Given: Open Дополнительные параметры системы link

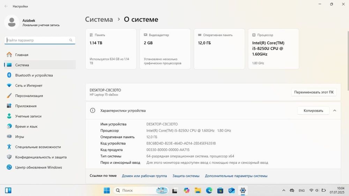Looking at the screenshot, I should [236, 176].
